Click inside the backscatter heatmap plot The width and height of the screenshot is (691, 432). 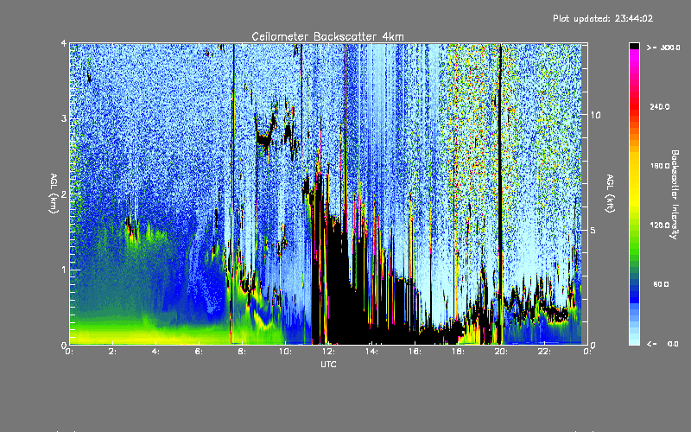click(x=328, y=194)
